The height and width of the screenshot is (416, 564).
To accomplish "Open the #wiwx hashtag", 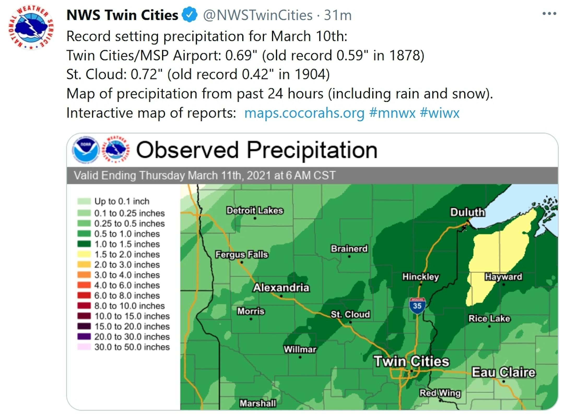I will pos(440,113).
